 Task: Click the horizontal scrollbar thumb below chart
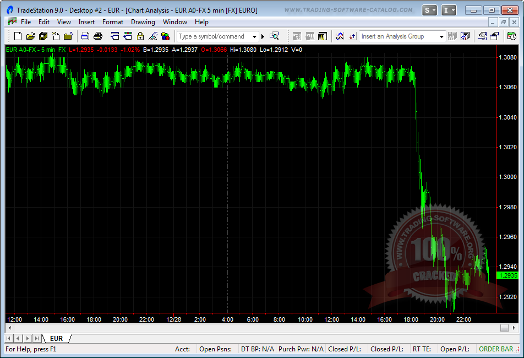click(504, 328)
